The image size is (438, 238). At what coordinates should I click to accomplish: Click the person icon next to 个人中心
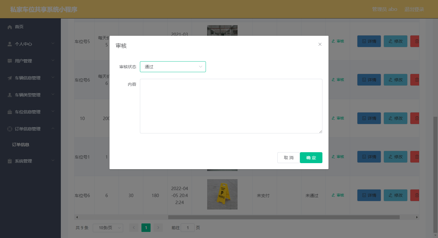9,44
